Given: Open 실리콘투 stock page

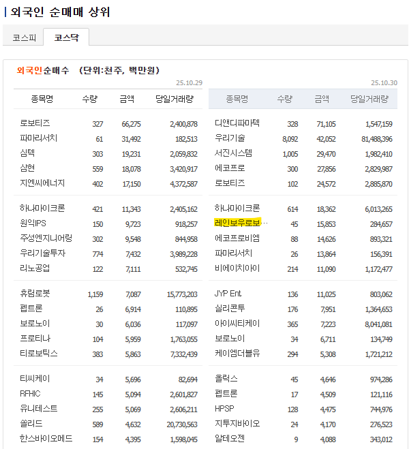Looking at the screenshot, I should pyautogui.click(x=230, y=308).
